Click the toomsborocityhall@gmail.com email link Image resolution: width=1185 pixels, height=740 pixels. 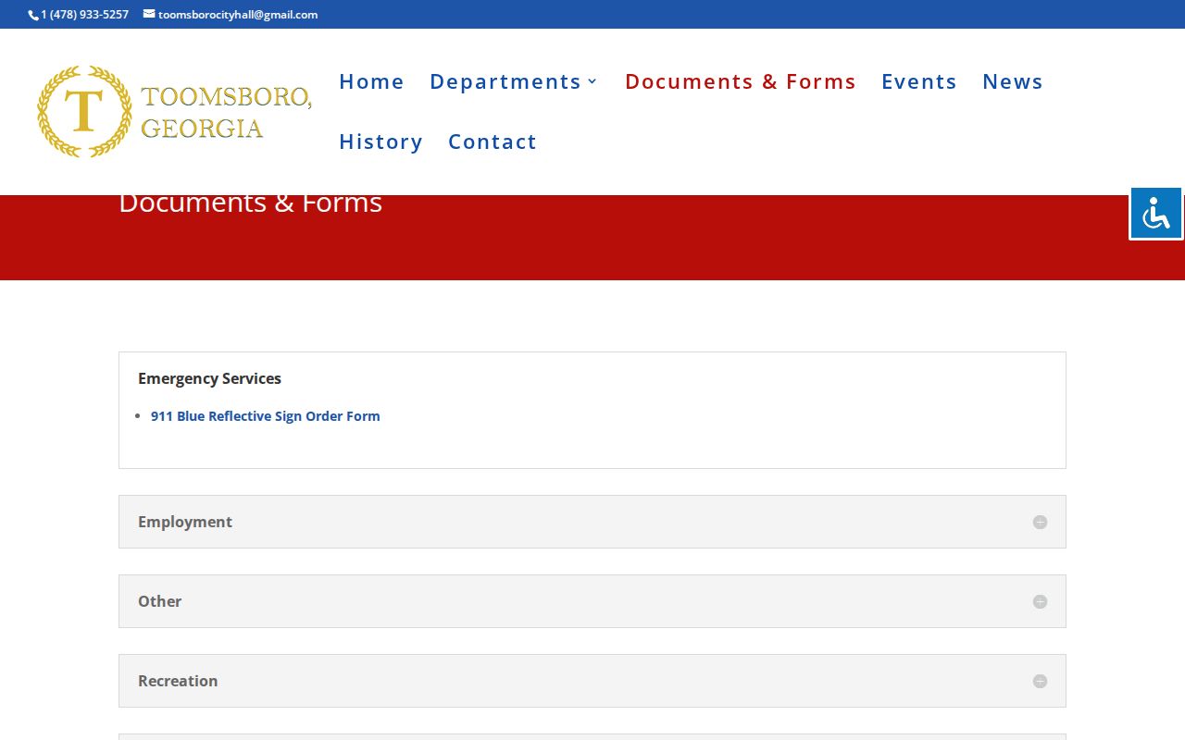[x=238, y=15]
